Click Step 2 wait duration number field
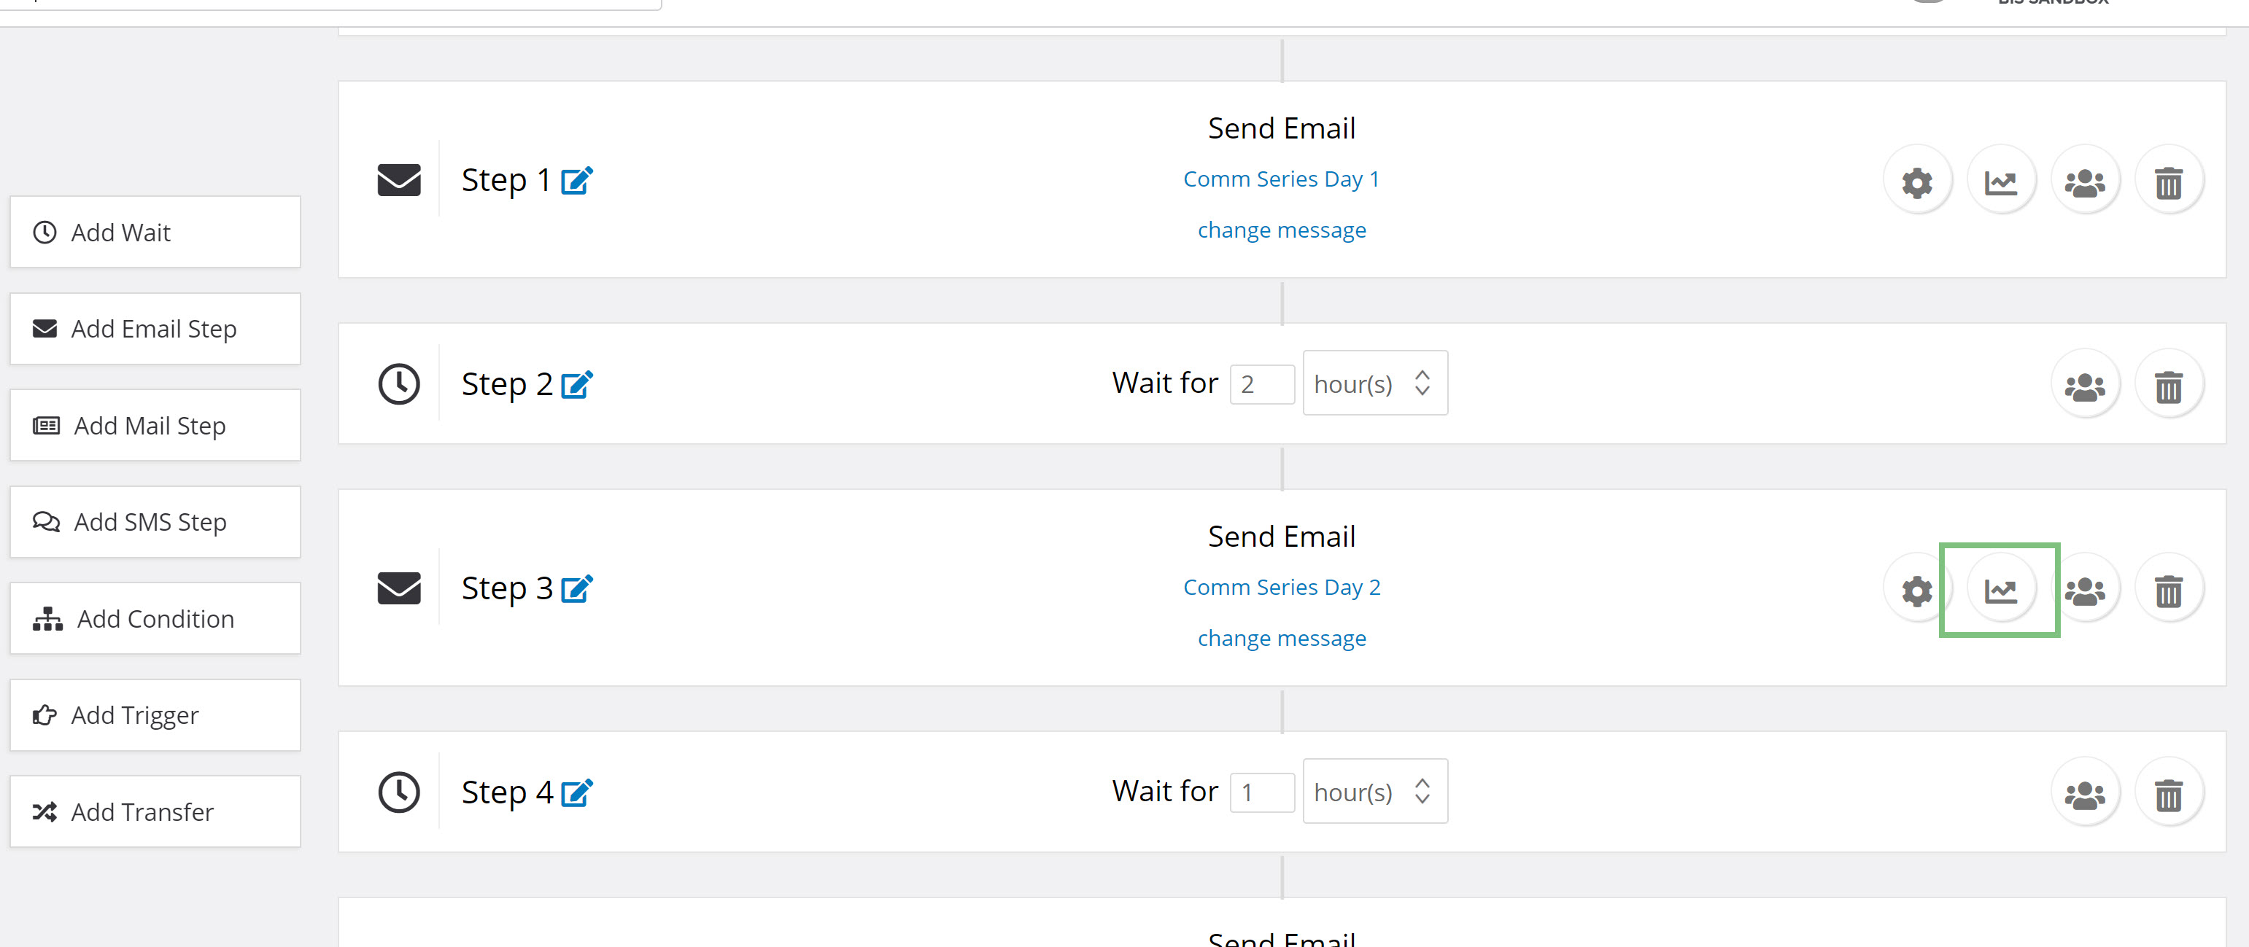This screenshot has height=947, width=2249. (x=1263, y=384)
